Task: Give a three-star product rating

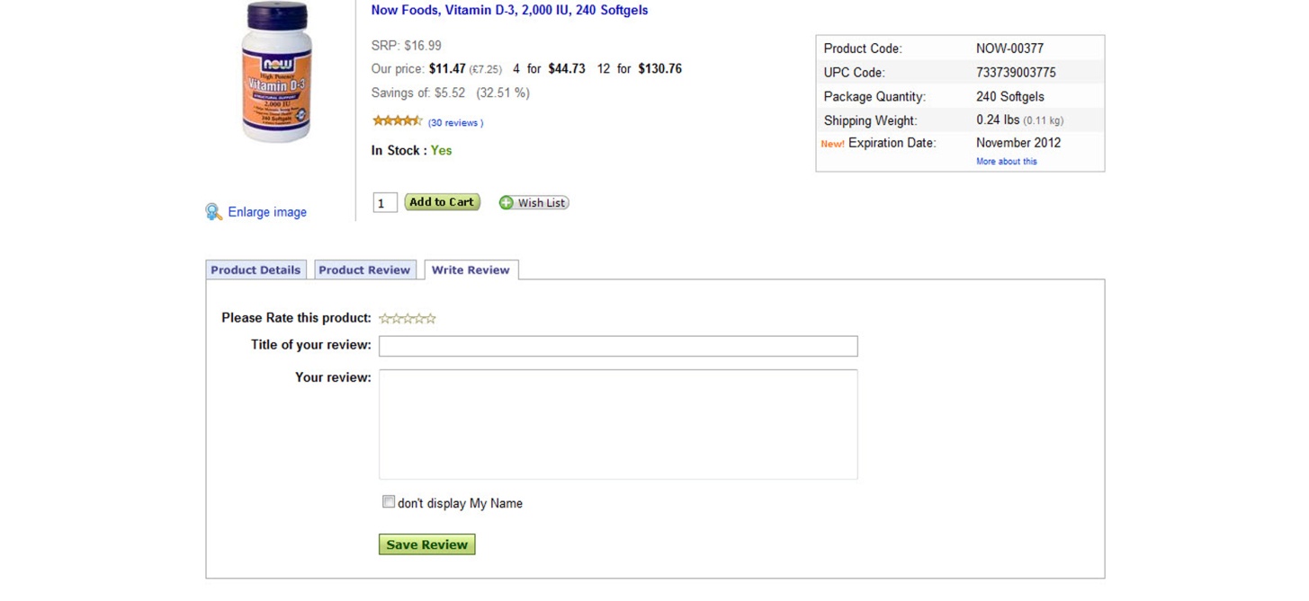Action: tap(408, 318)
